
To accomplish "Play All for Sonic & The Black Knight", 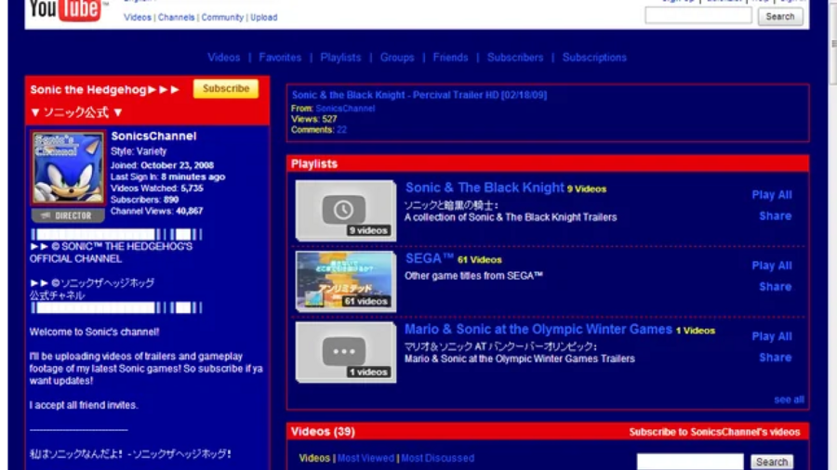I will tap(771, 194).
